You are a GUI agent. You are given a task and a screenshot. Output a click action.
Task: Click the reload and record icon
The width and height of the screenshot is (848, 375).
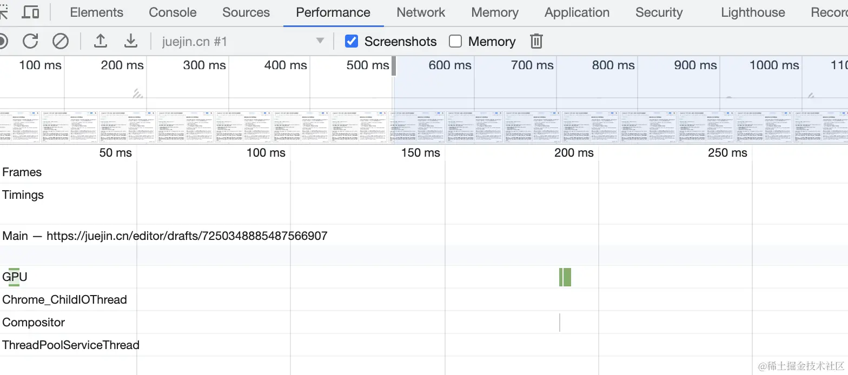pos(30,41)
